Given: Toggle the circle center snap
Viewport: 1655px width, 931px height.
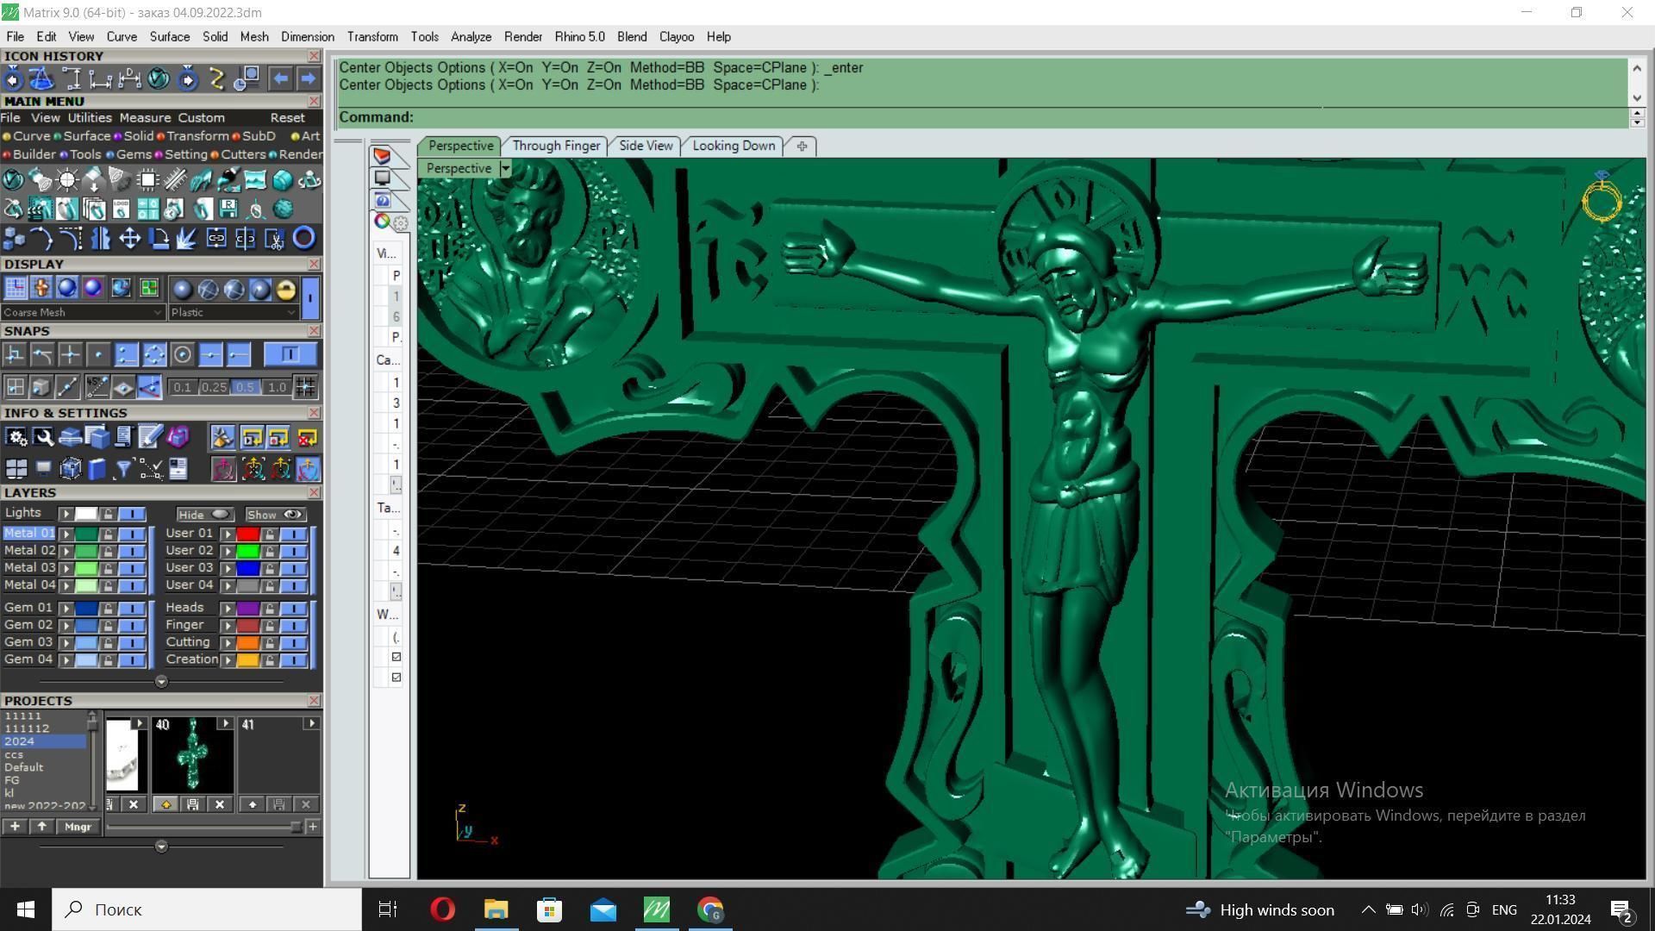Looking at the screenshot, I should [x=182, y=355].
